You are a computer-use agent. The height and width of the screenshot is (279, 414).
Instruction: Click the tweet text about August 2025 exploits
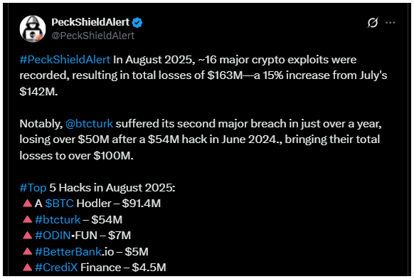(203, 75)
